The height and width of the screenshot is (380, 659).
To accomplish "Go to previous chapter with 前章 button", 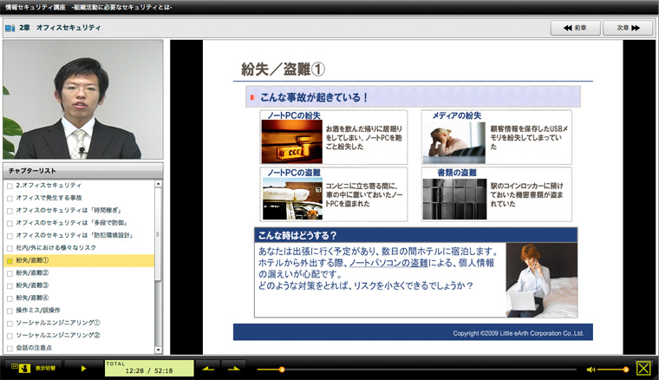I will 574,28.
